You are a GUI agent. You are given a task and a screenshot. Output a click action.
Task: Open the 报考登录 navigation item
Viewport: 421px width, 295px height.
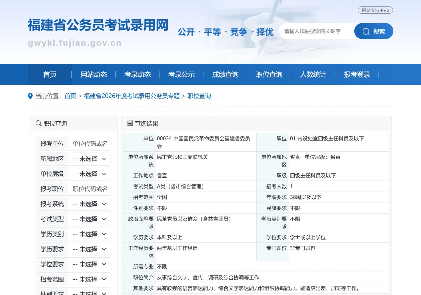click(357, 75)
